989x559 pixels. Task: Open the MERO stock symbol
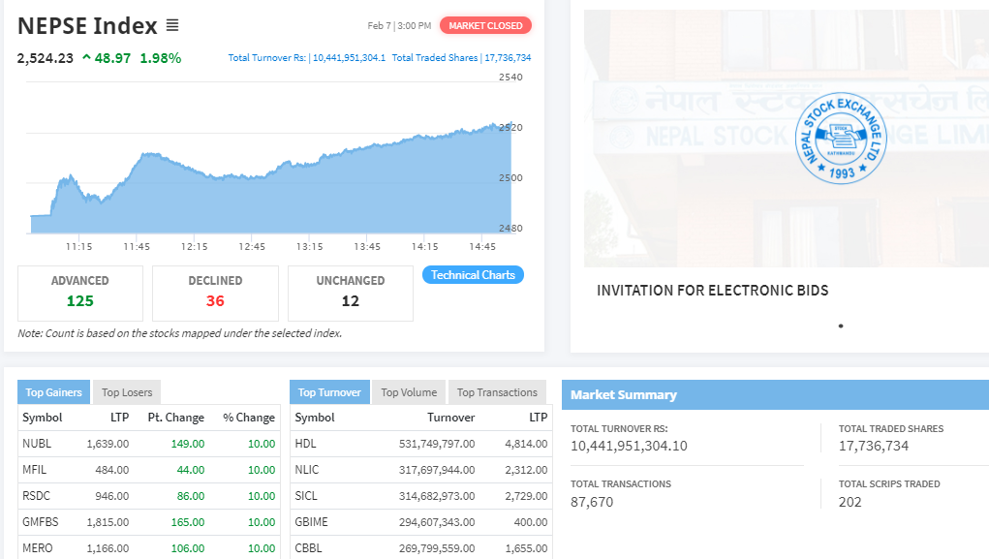click(37, 548)
